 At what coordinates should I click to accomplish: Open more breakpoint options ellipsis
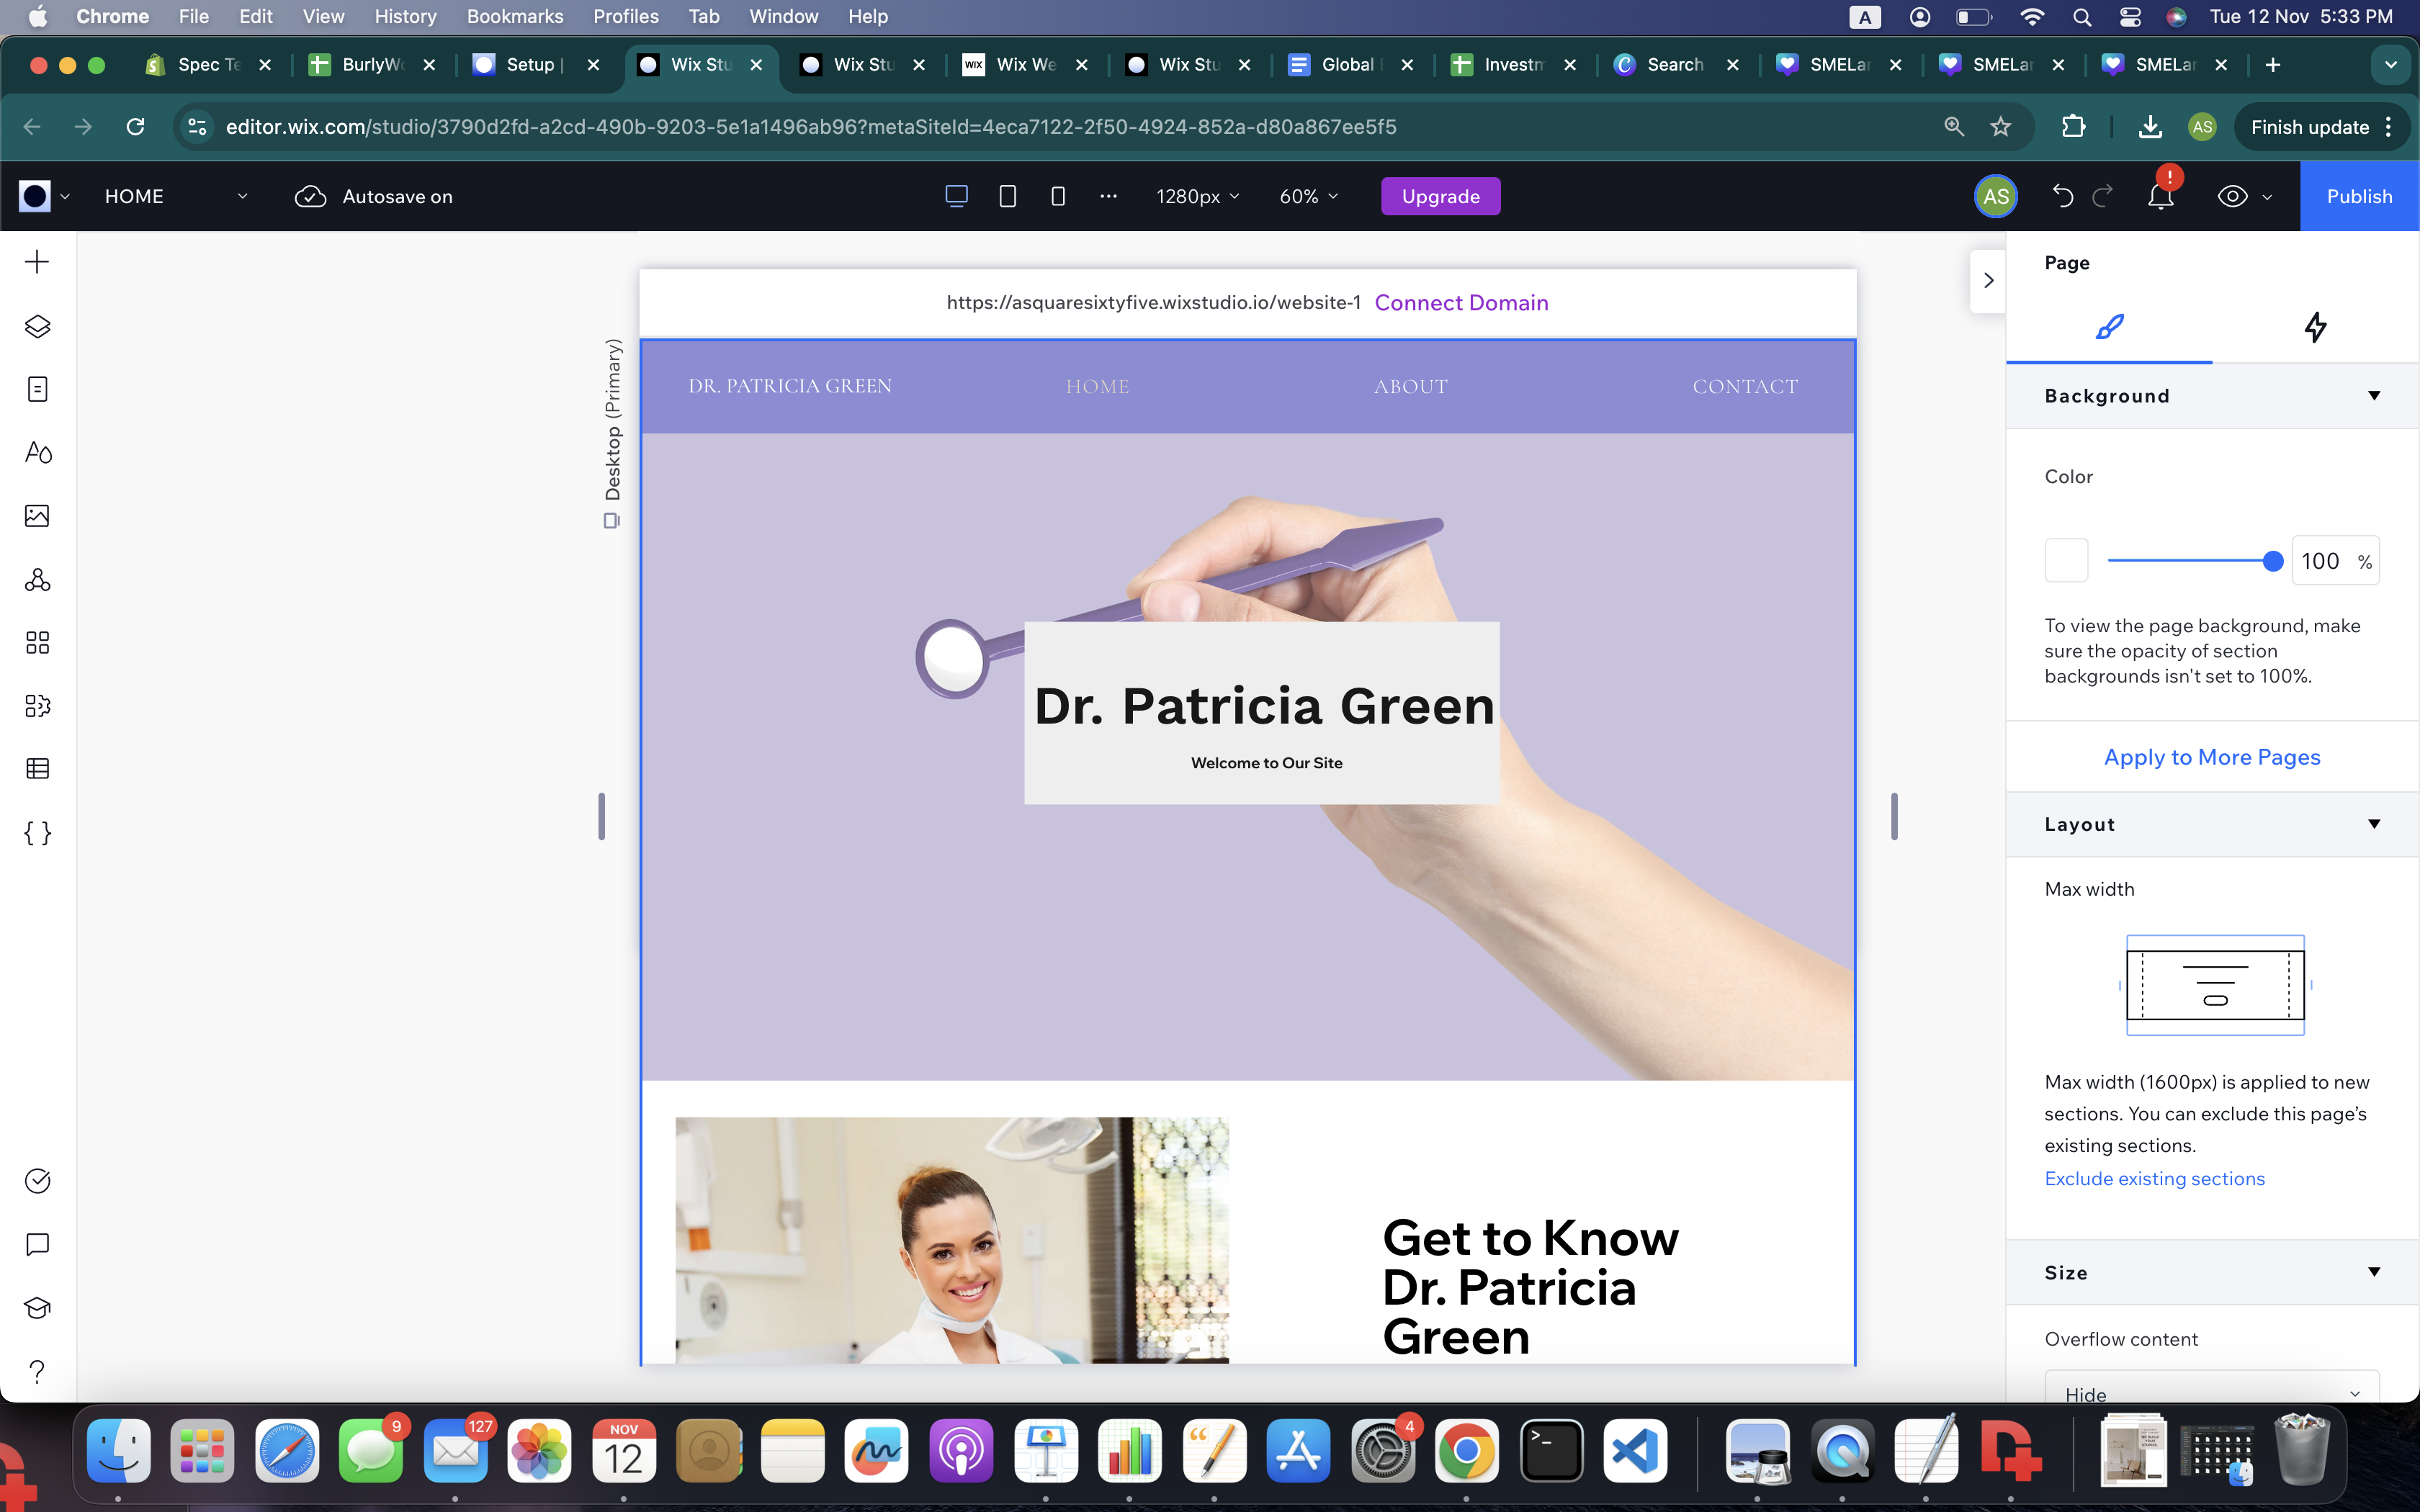tap(1108, 196)
